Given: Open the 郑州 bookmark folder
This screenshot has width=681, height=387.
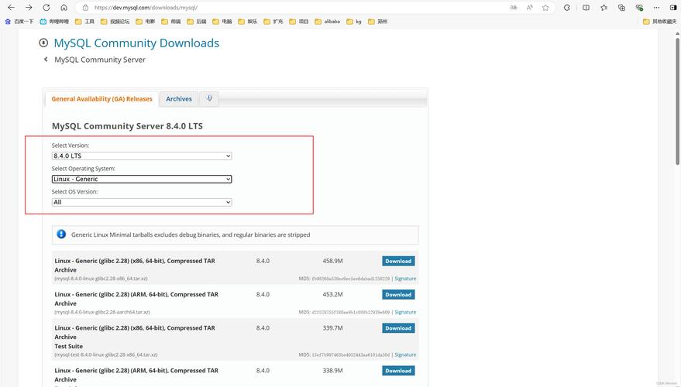Looking at the screenshot, I should [378, 21].
